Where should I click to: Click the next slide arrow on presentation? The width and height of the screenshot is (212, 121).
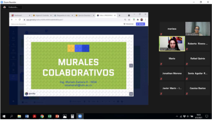[x=131, y=65]
